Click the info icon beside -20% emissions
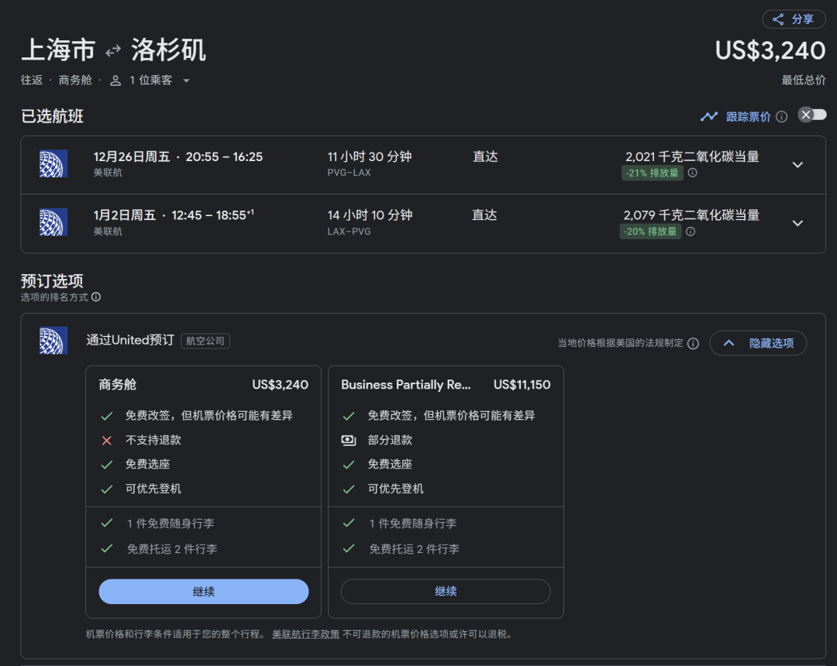This screenshot has width=837, height=666. point(691,232)
